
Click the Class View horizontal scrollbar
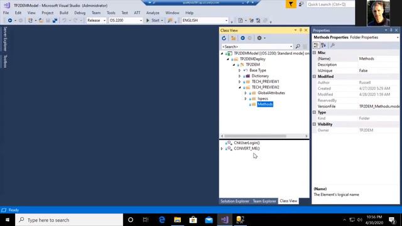point(256,136)
